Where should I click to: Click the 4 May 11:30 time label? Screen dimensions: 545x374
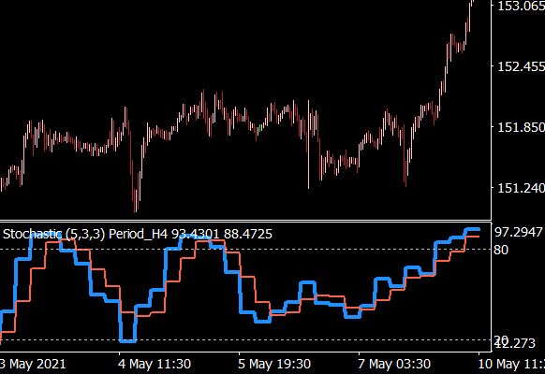[155, 365]
